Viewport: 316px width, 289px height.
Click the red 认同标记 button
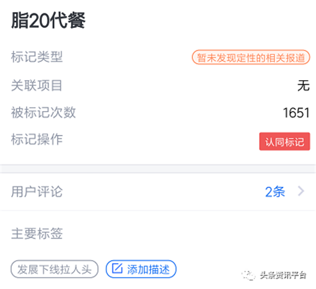click(x=284, y=141)
